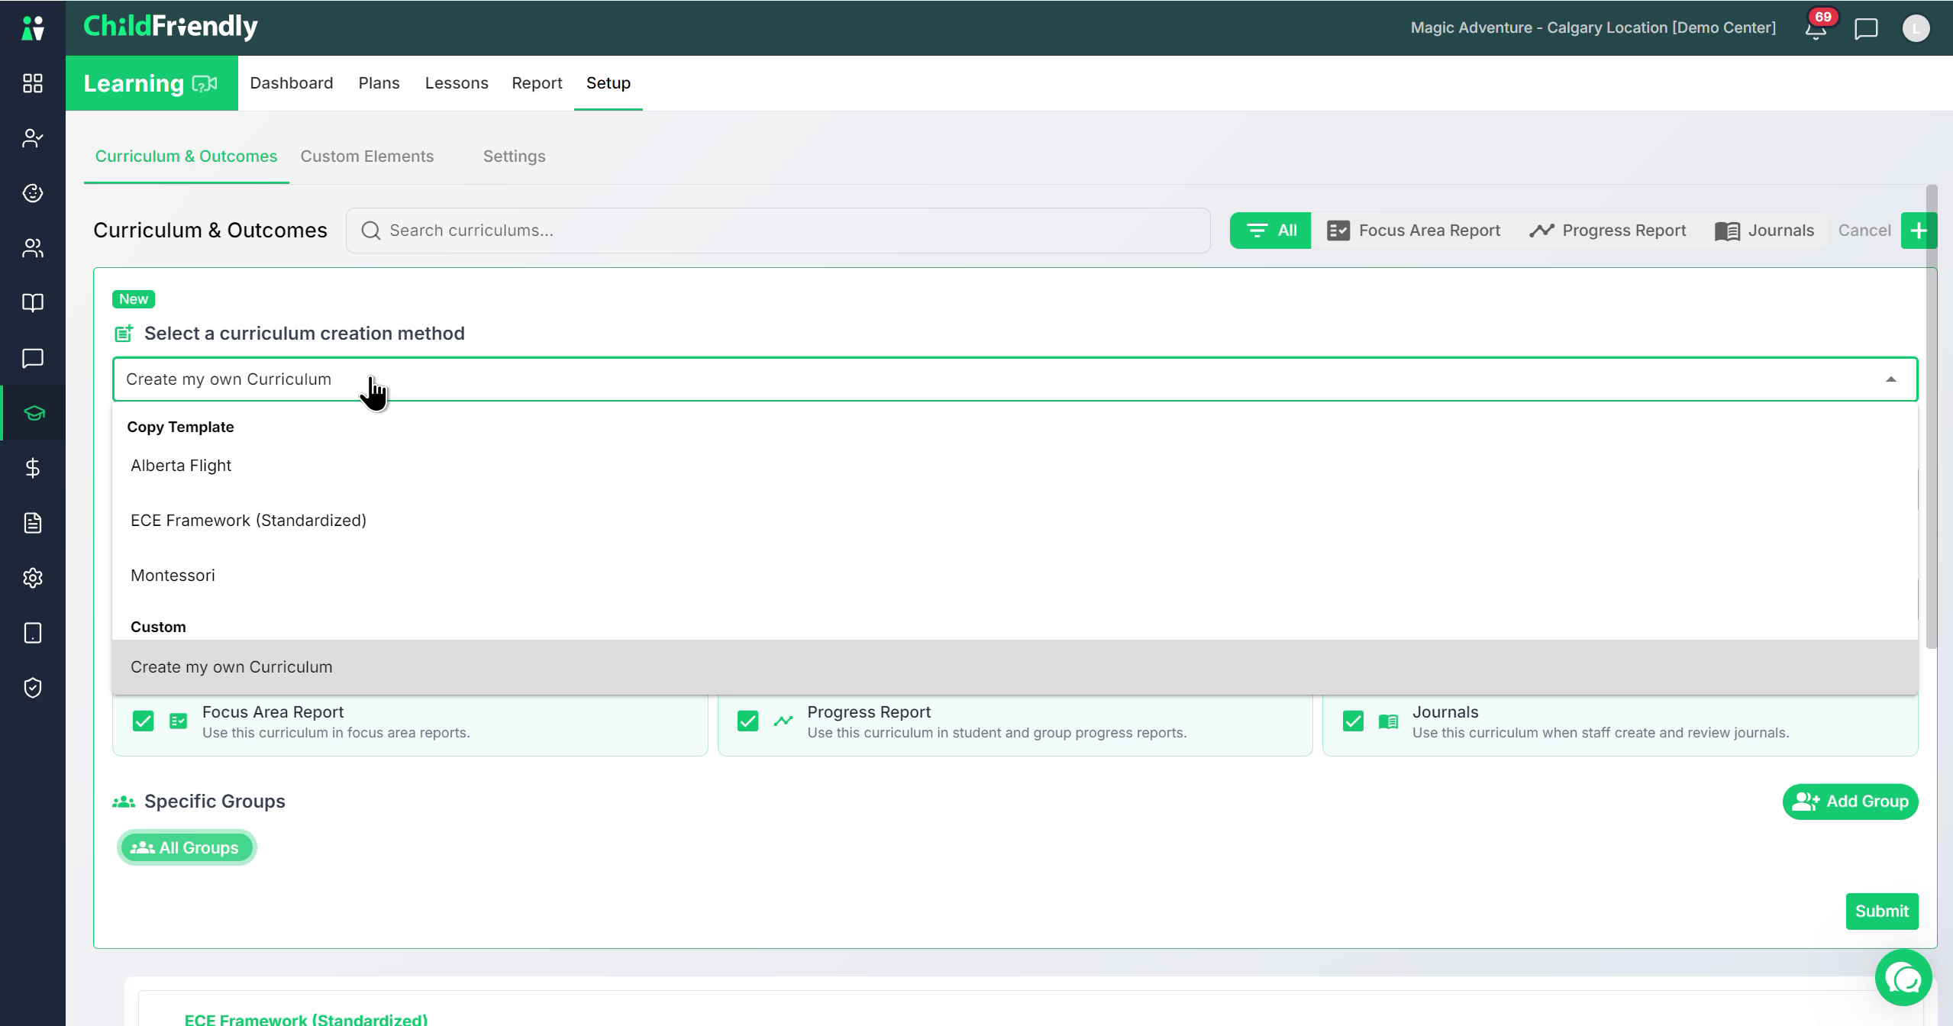
Task: Switch to Settings sub-tab
Action: click(x=515, y=156)
